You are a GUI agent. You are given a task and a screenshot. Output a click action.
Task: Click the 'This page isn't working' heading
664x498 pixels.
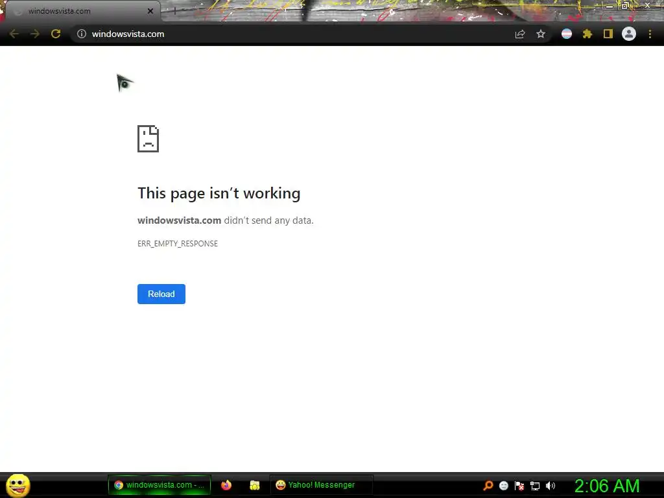point(219,193)
